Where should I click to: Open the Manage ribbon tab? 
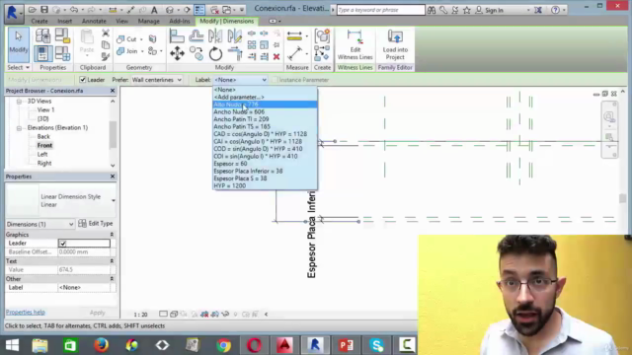[149, 21]
